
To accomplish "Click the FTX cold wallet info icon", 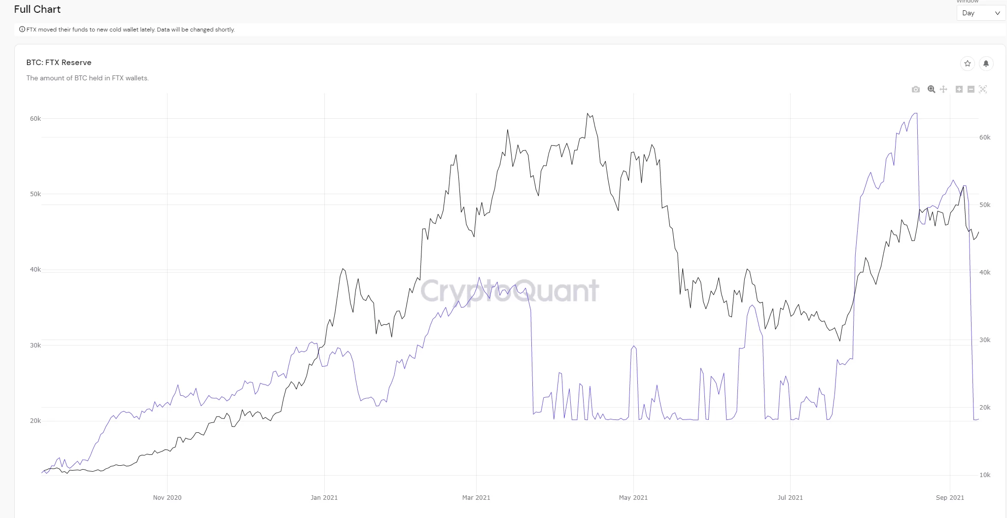I will pos(22,30).
